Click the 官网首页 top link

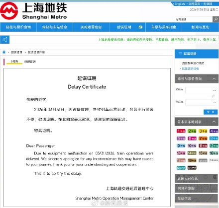194,4
